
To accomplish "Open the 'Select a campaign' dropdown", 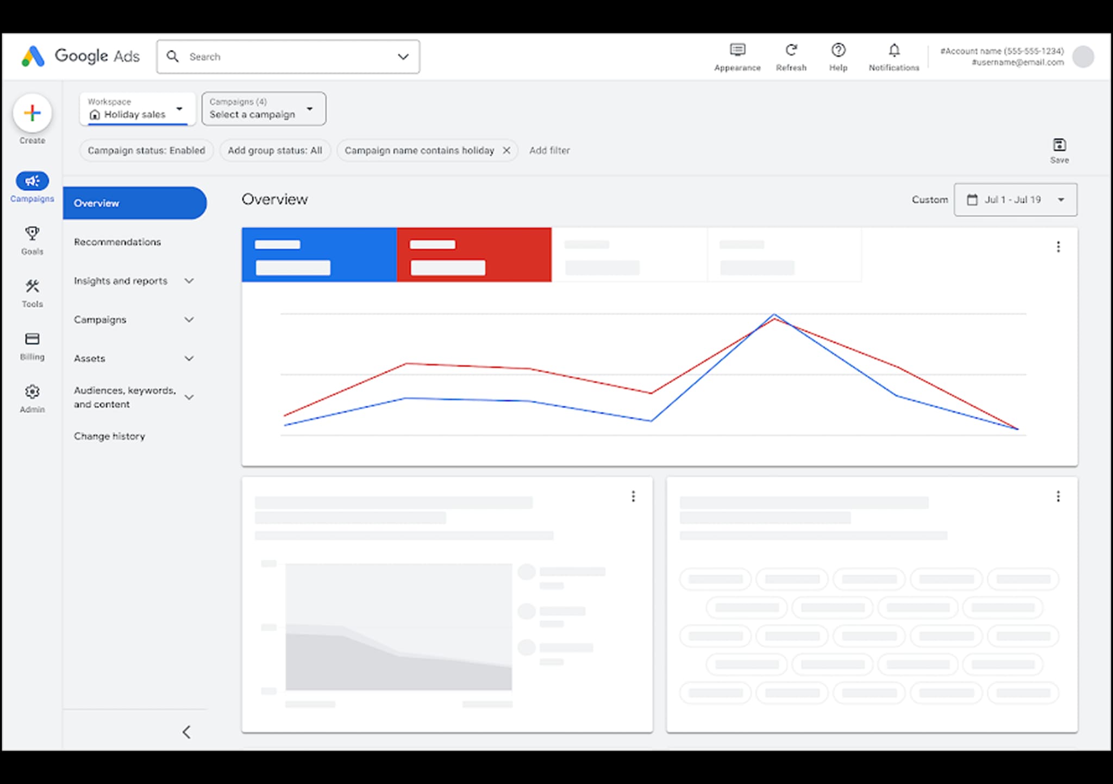I will click(x=264, y=109).
